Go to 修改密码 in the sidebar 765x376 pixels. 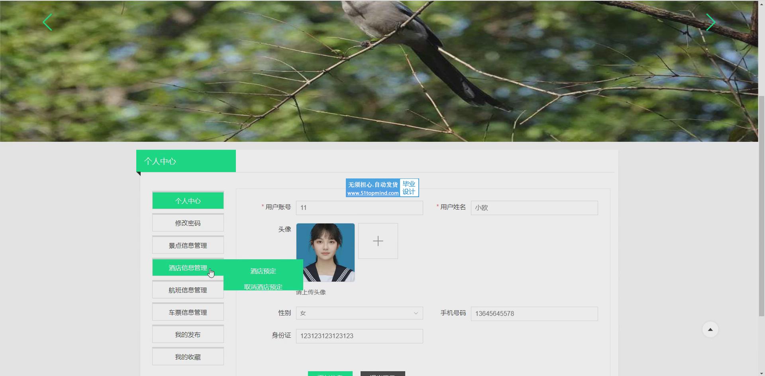(188, 223)
